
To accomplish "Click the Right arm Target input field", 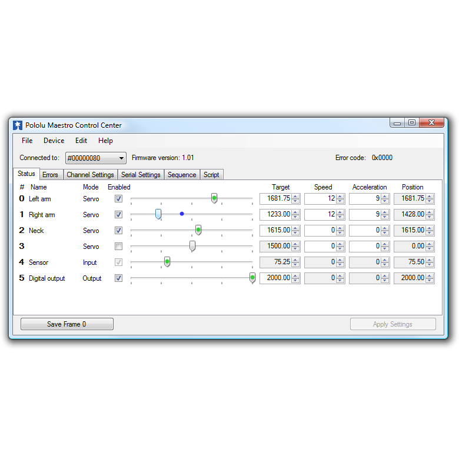I will tap(276, 215).
